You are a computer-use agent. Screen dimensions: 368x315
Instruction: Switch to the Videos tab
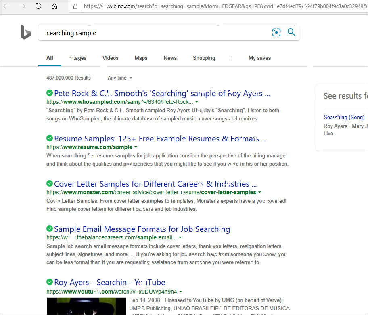coord(110,58)
